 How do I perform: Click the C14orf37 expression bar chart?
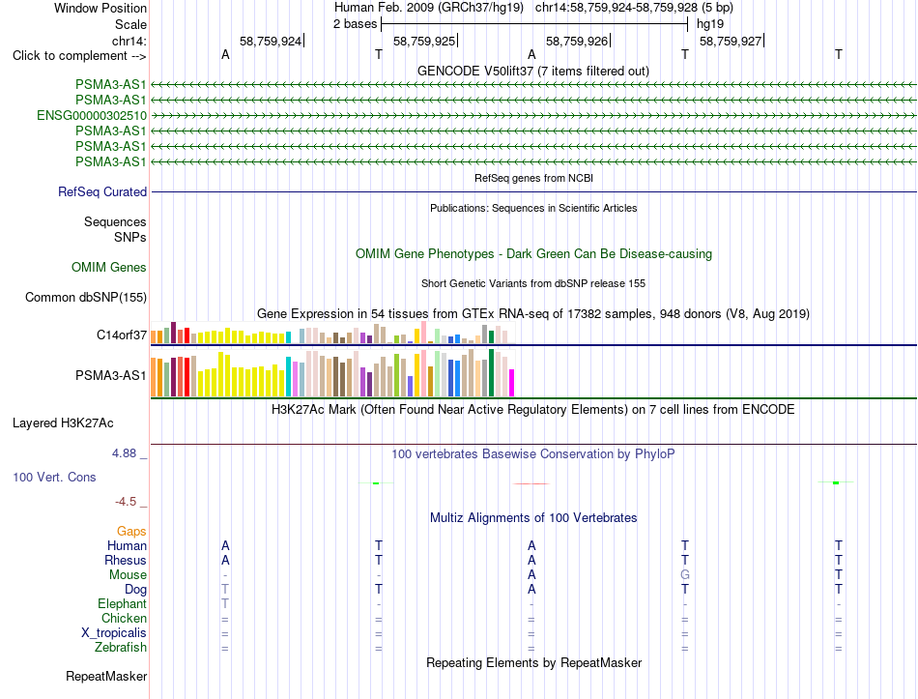332,333
